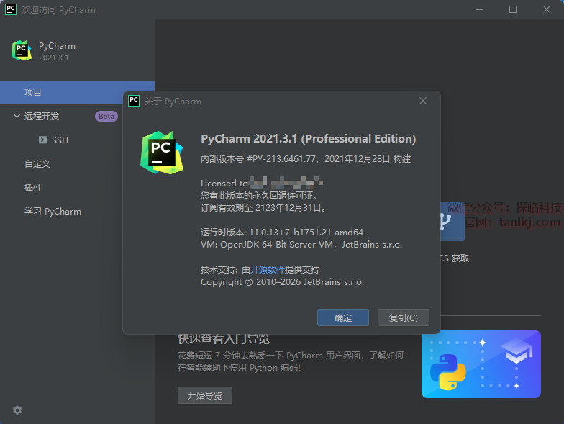Switch to the 插件 tab

(x=33, y=187)
